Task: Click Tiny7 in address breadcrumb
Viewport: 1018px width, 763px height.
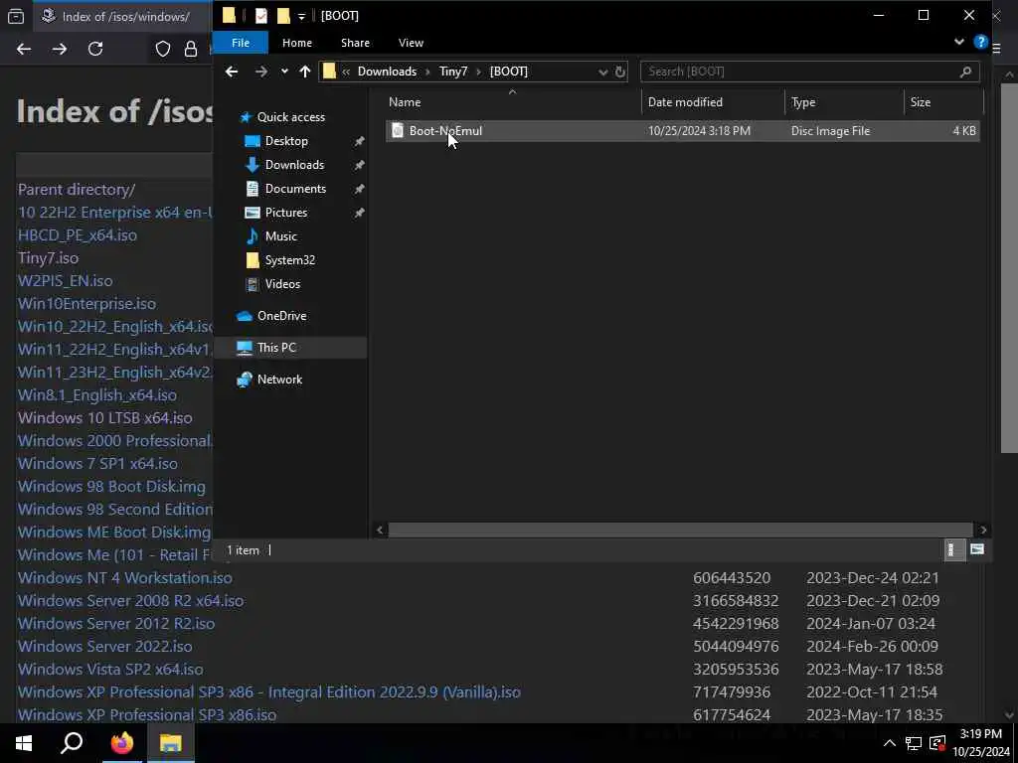Action: click(x=453, y=72)
